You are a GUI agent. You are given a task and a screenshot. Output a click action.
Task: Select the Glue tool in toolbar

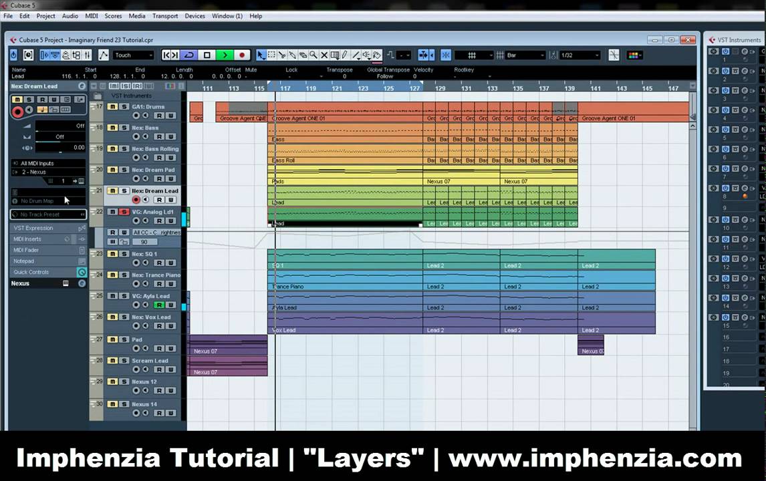[x=293, y=55]
